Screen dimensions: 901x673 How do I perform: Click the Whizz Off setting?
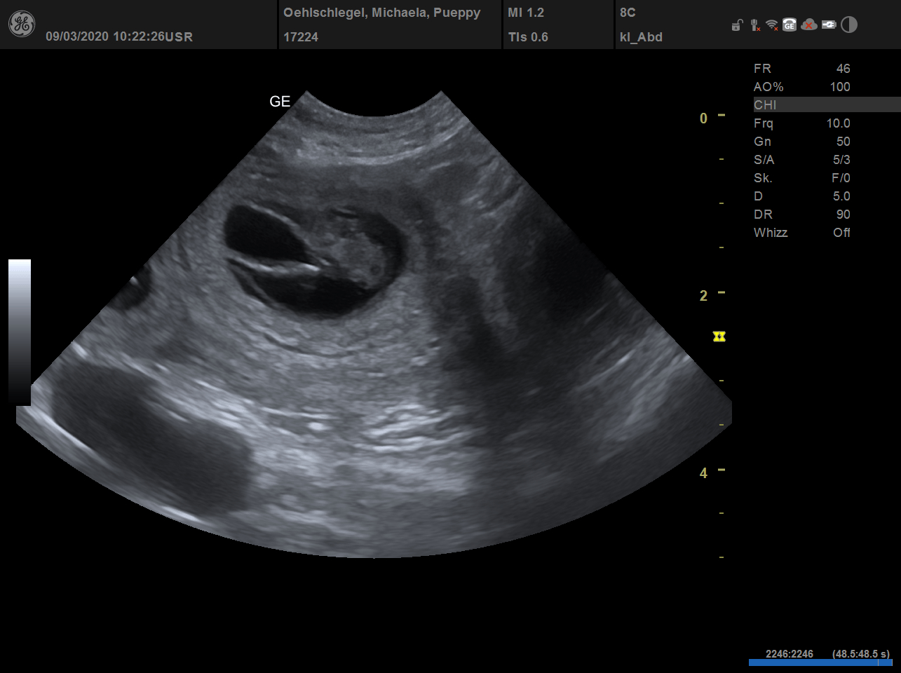click(x=801, y=233)
